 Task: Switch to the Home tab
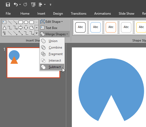click(x=25, y=14)
